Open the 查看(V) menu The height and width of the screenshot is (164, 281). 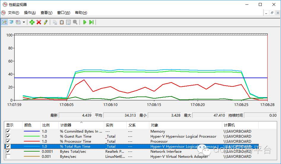(46, 13)
